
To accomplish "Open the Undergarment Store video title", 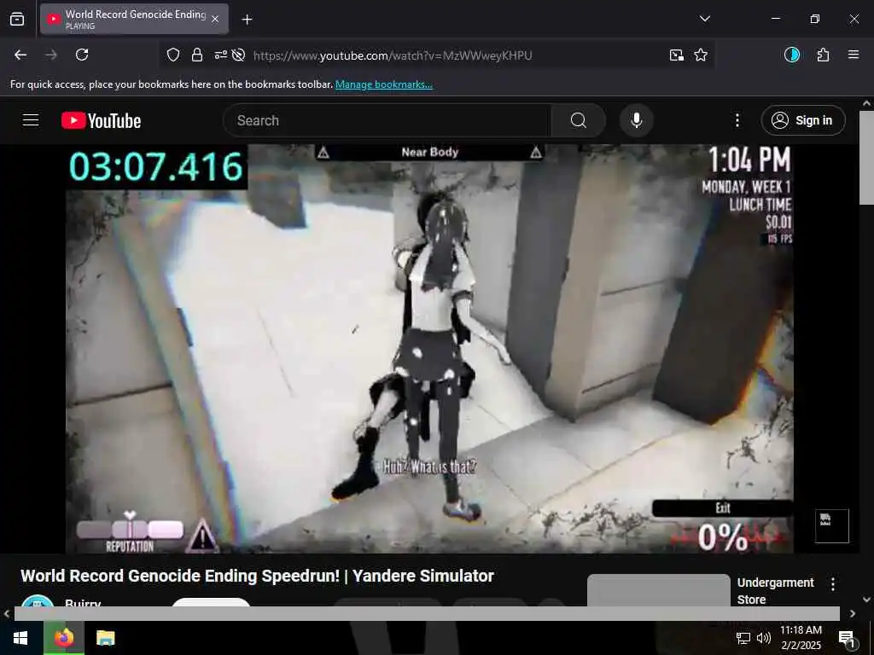I will pyautogui.click(x=775, y=591).
